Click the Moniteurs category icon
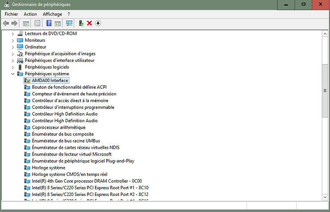 click(20, 40)
